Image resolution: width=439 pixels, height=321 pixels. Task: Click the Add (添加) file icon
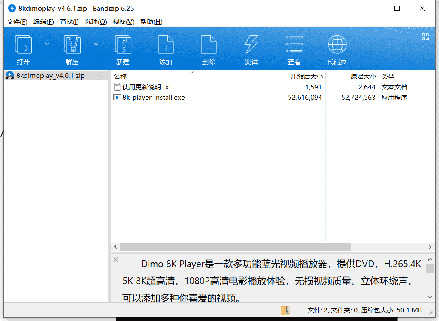(166, 45)
